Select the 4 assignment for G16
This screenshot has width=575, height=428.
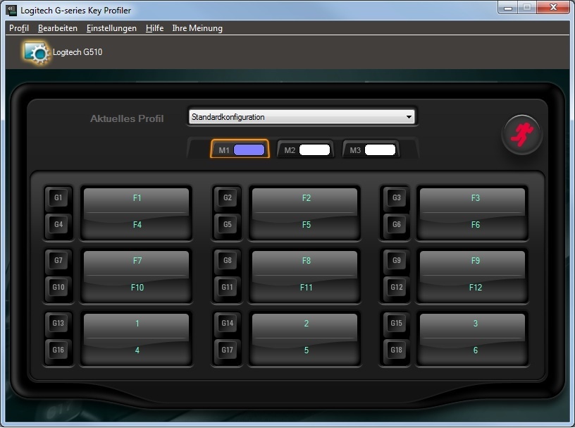(x=137, y=350)
